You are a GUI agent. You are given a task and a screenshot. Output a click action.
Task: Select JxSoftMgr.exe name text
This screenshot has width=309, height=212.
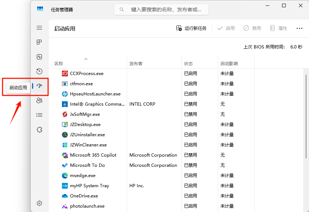click(x=85, y=114)
